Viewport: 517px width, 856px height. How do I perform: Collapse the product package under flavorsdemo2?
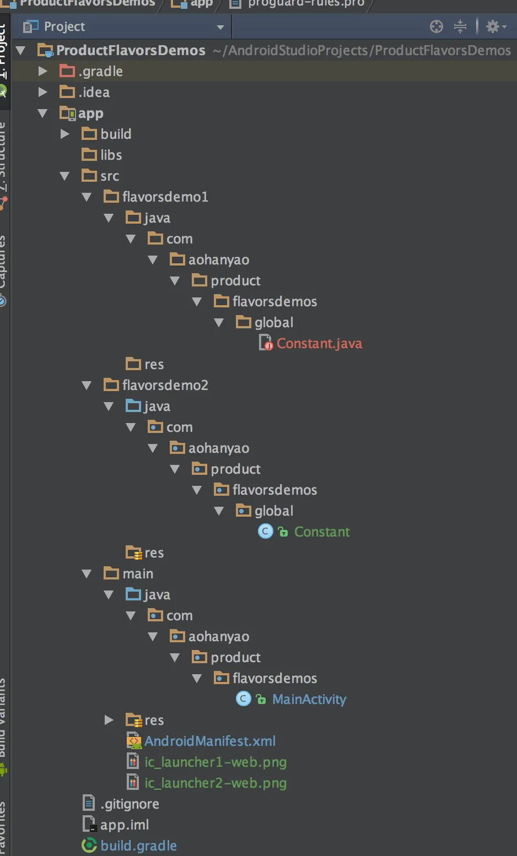click(175, 469)
